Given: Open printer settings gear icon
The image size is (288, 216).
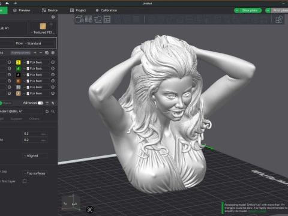Looking at the screenshot, I should point(53,17).
